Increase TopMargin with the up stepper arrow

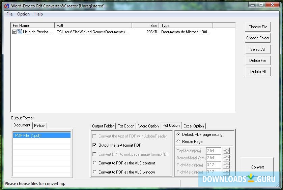coord(226,149)
